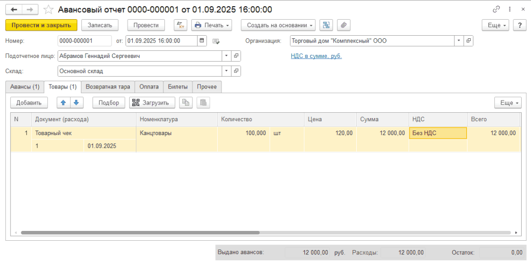Open document structure hierarchy icon
The height and width of the screenshot is (263, 531).
pos(326,25)
